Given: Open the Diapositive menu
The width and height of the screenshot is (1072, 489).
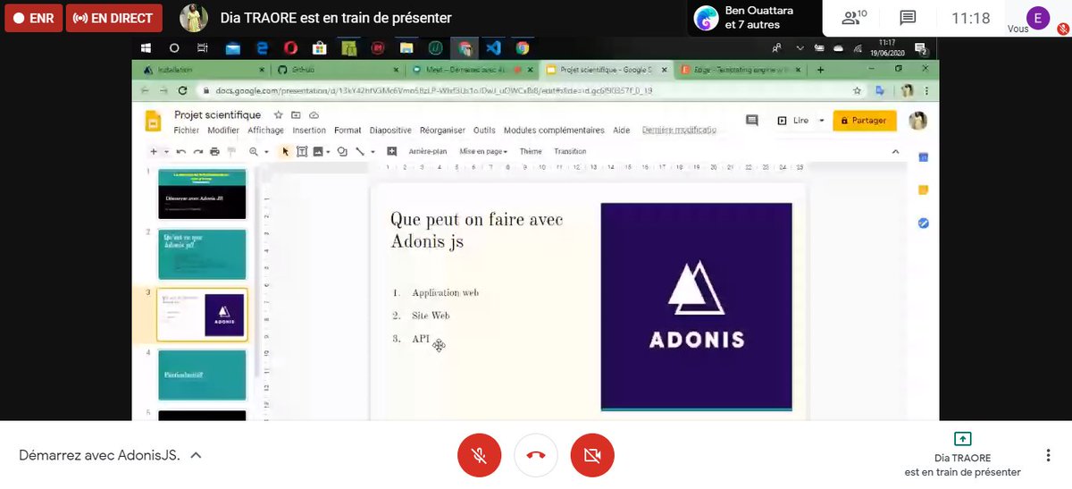Looking at the screenshot, I should (390, 131).
